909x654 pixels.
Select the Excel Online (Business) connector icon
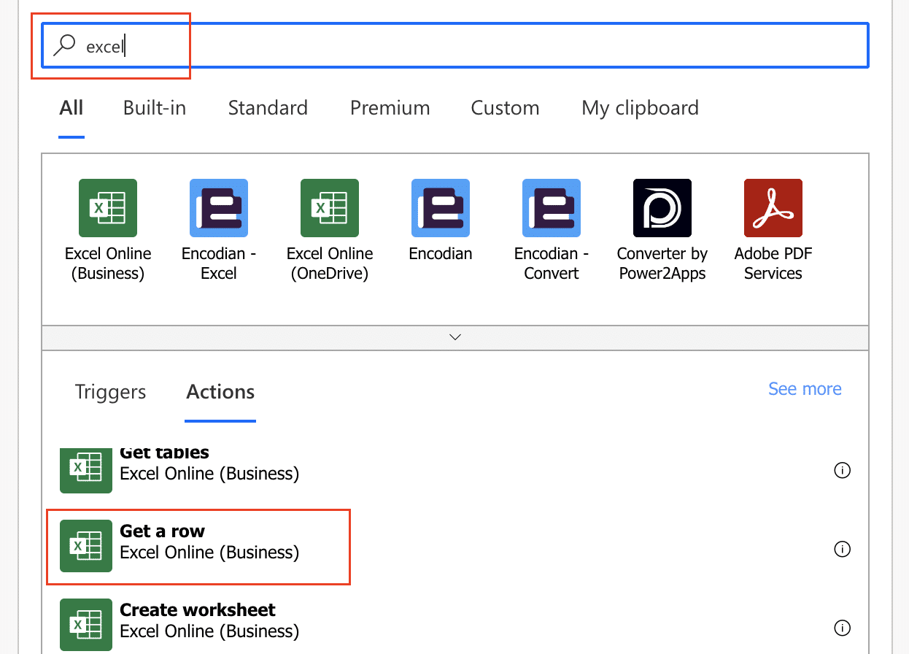coord(108,208)
